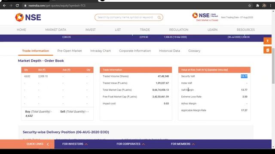Open the RESOURCES menu
Screen dimensions: 275x154
246,30
